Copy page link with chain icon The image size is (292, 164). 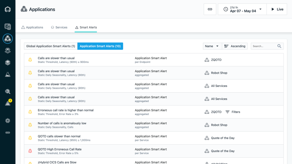point(210,9)
